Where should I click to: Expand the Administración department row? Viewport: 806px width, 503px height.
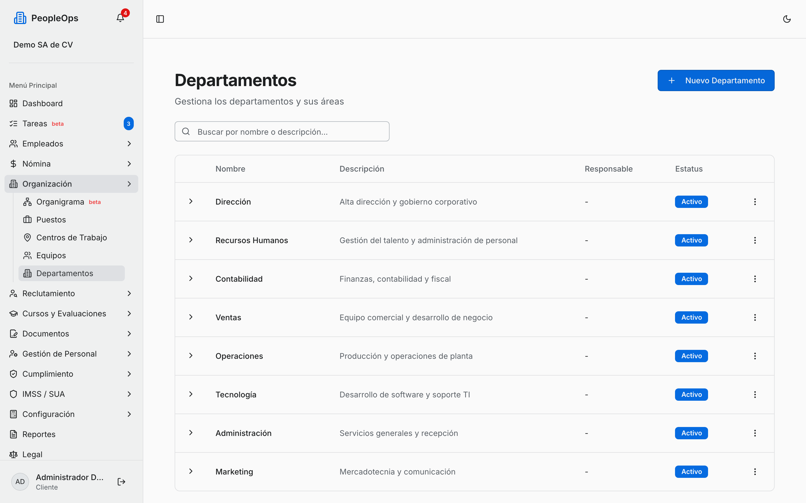click(x=191, y=433)
